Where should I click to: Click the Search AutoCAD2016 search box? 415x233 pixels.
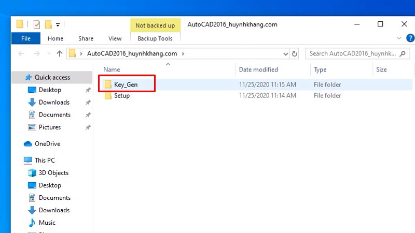coord(353,53)
